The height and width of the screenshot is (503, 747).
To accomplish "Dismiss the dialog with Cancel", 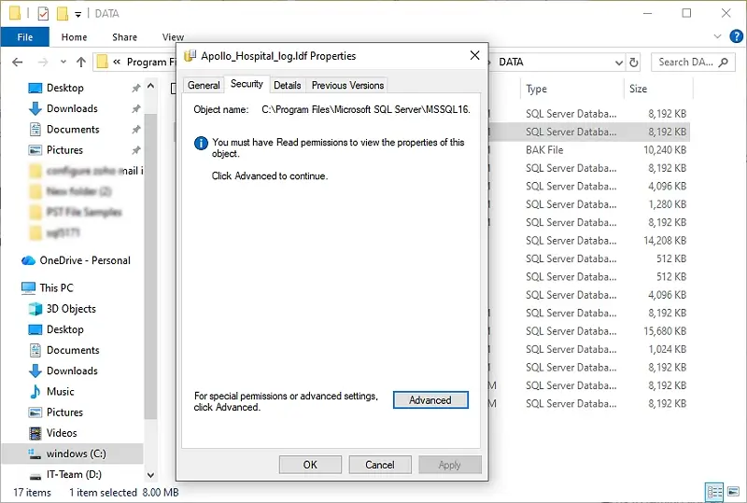I will tap(380, 465).
